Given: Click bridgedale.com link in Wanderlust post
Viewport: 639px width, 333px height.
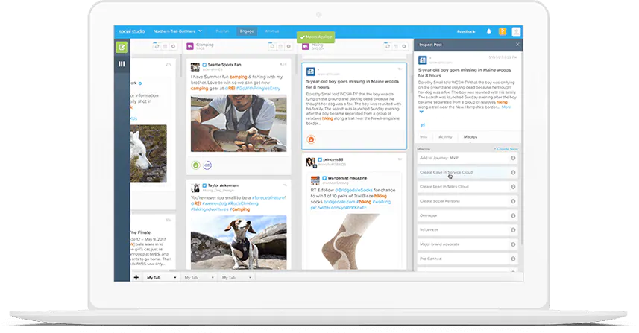Looking at the screenshot, I should coord(339,202).
